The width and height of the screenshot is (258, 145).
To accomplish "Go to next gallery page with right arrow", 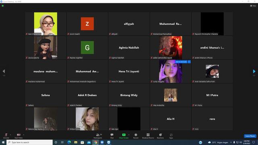I will [x=254, y=71].
